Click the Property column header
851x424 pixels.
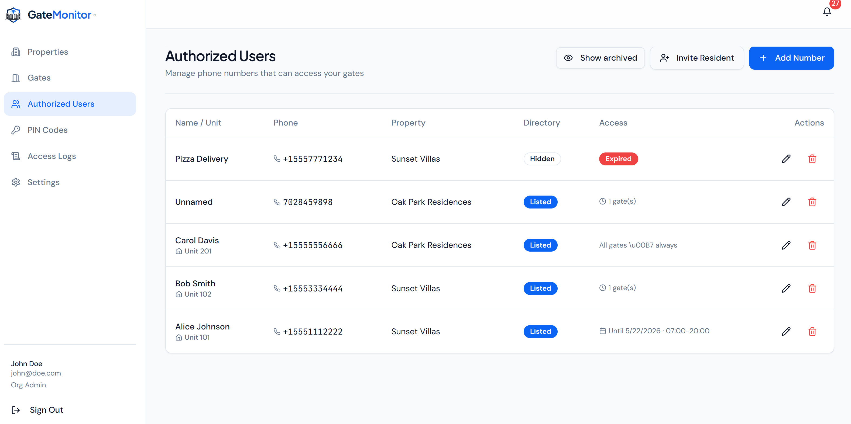(x=408, y=123)
